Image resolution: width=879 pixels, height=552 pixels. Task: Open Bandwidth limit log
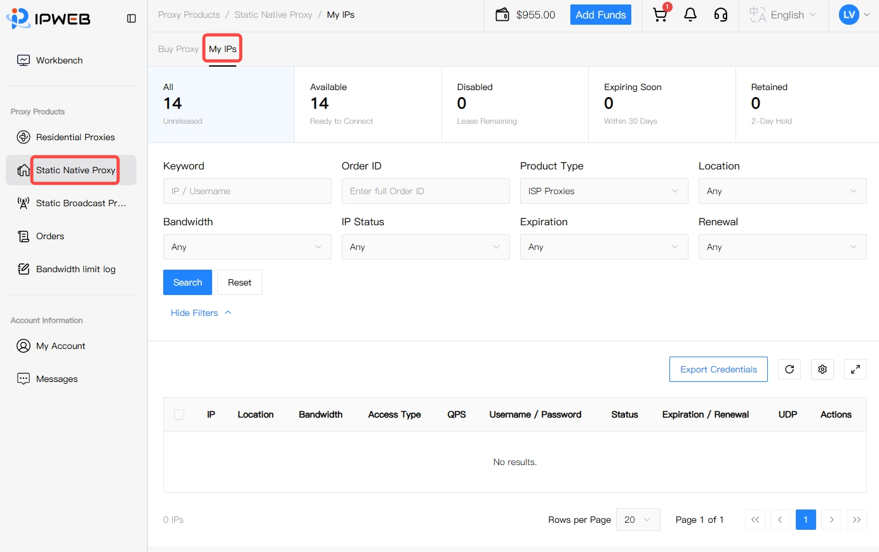(71, 269)
